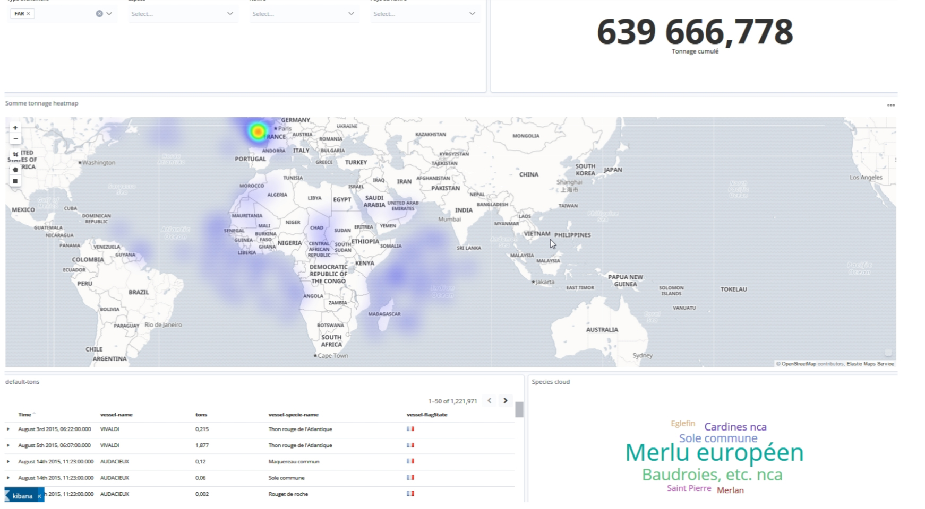This screenshot has width=925, height=509.
Task: Zoom out on the heatmap map
Action: coord(15,139)
